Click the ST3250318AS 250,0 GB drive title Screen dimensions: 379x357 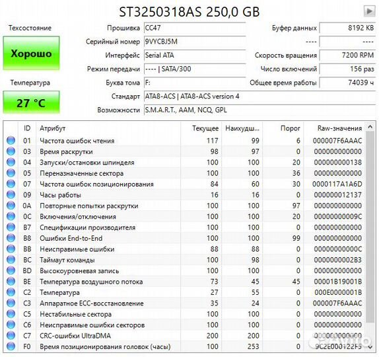point(189,12)
